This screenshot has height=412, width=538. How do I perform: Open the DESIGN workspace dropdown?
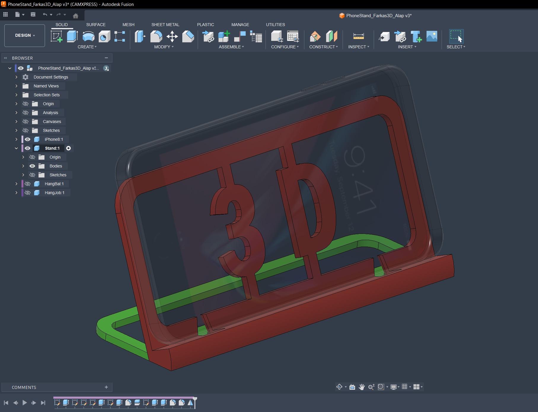[x=25, y=35]
